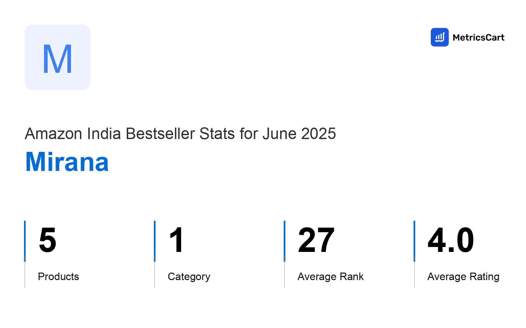Click the word 'Cart' in MetricsCart logo

[493, 37]
